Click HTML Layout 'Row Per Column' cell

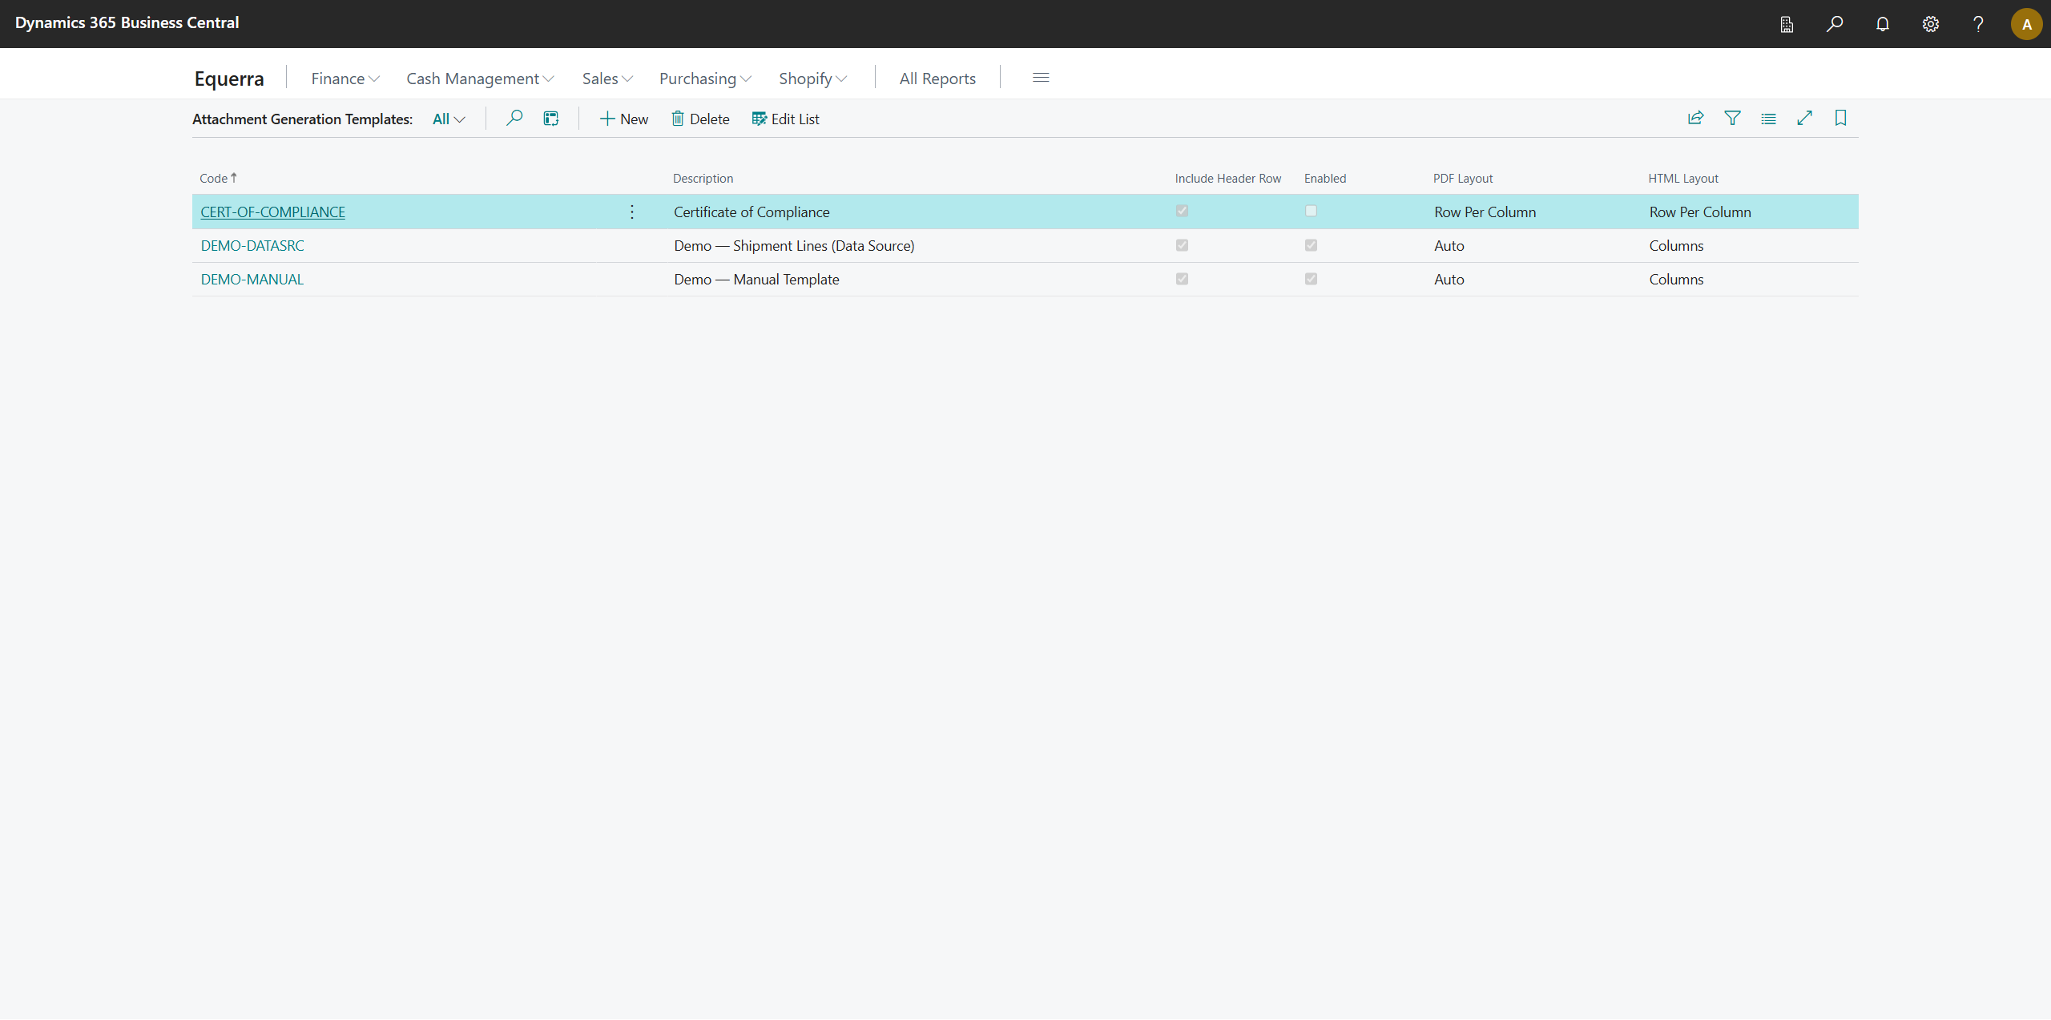point(1700,212)
